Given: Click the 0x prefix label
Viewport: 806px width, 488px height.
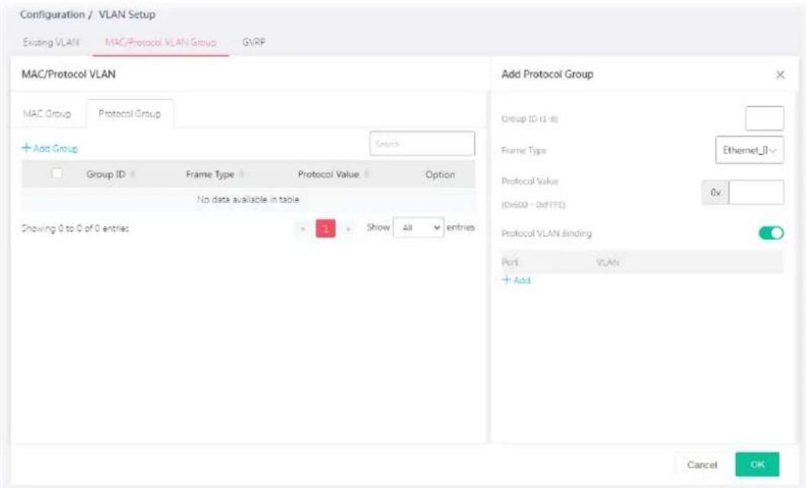Looking at the screenshot, I should (715, 192).
